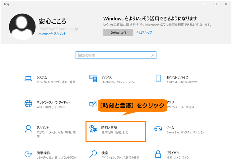Click magnifier icon in settings search box
Screen dimensions: 232x164
click(x=153, y=55)
